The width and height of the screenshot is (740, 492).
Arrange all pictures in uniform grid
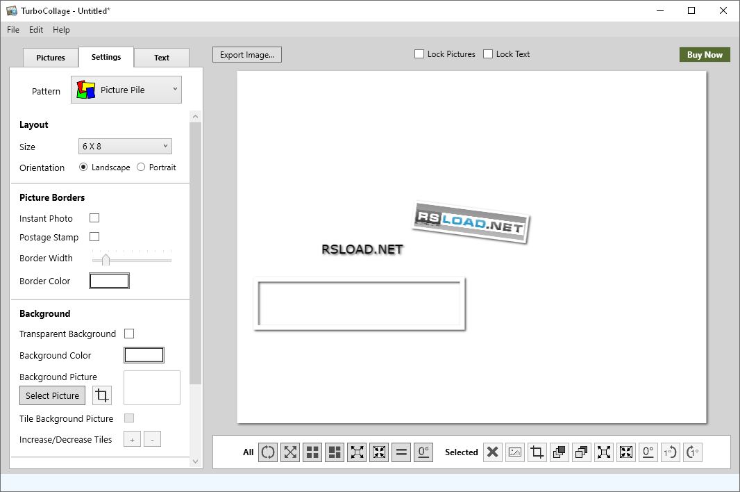(x=312, y=452)
